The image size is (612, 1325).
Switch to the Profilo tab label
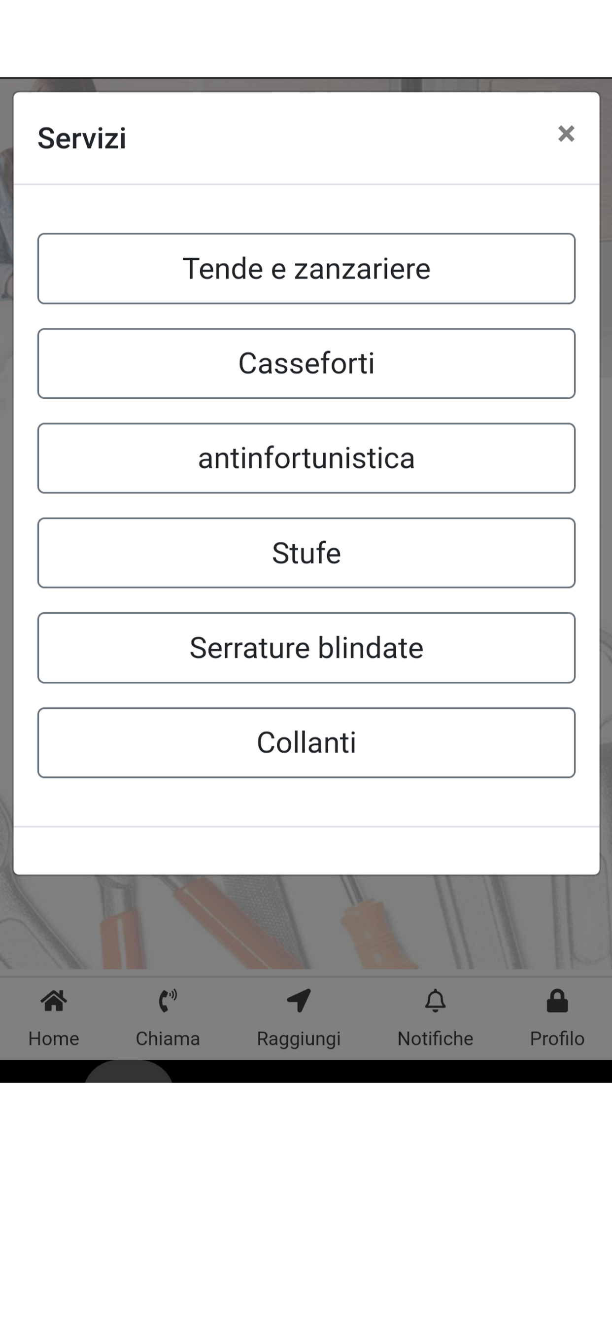coord(557,1039)
